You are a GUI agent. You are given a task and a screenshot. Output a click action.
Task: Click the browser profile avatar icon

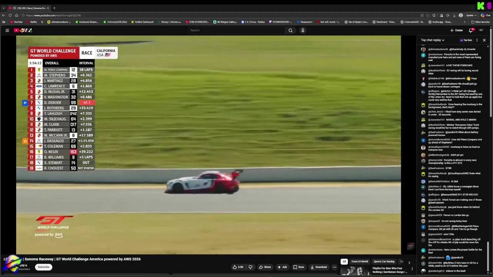pyautogui.click(x=461, y=15)
